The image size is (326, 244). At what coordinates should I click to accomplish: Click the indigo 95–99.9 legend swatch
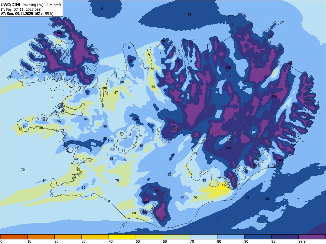(x=285, y=237)
